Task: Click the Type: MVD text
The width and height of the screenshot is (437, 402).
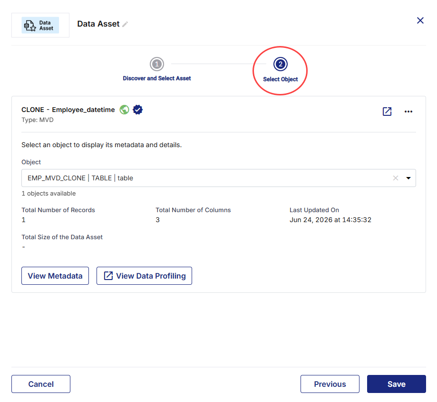Action: click(38, 120)
